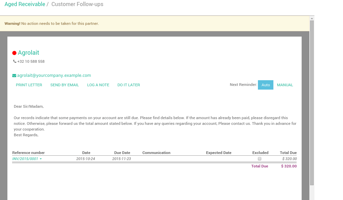
Task: Go back to Aged Receivable breadcrumb
Action: (x=25, y=4)
